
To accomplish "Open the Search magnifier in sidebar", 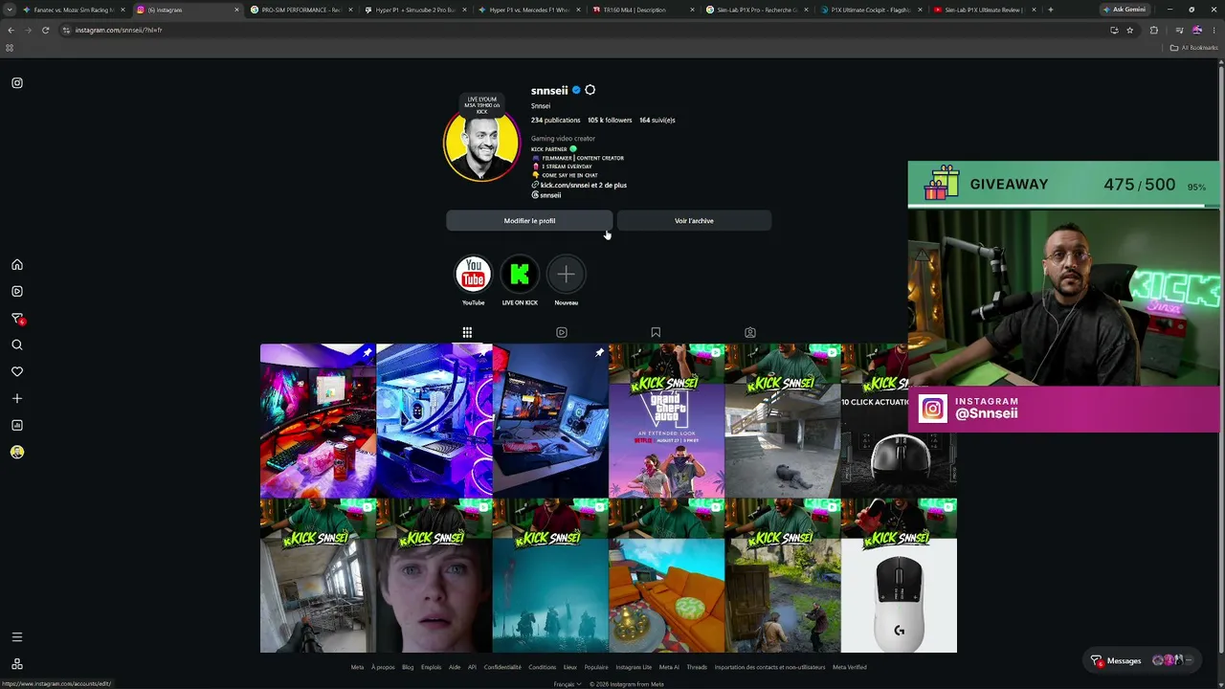I will pos(17,345).
